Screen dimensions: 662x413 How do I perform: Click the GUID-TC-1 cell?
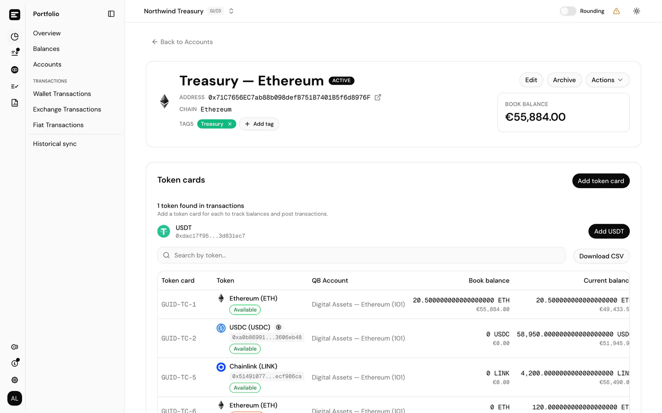coord(179,304)
